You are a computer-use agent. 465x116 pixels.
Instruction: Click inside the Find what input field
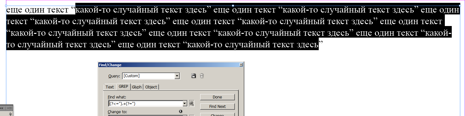(145, 103)
